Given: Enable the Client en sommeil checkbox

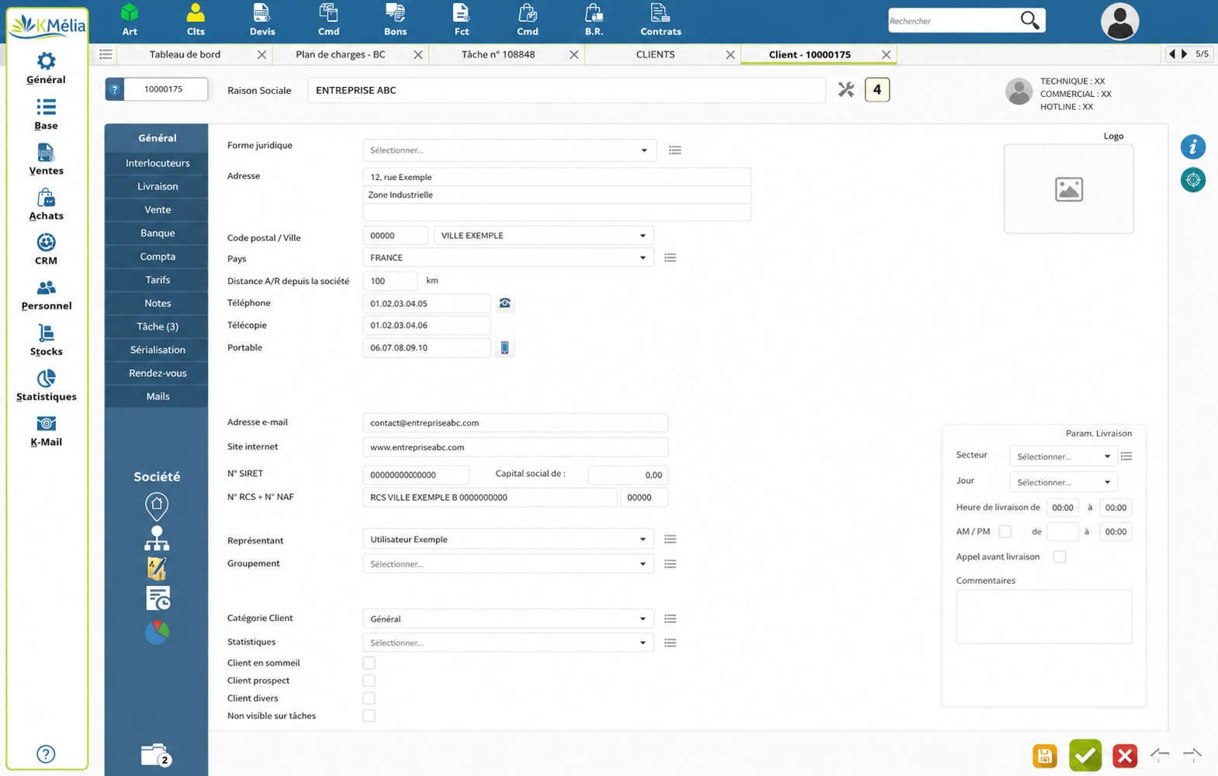Looking at the screenshot, I should 369,663.
